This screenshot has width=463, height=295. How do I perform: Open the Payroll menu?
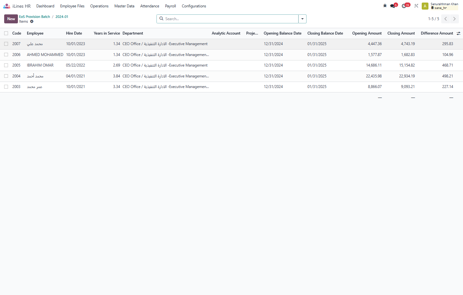point(171,6)
